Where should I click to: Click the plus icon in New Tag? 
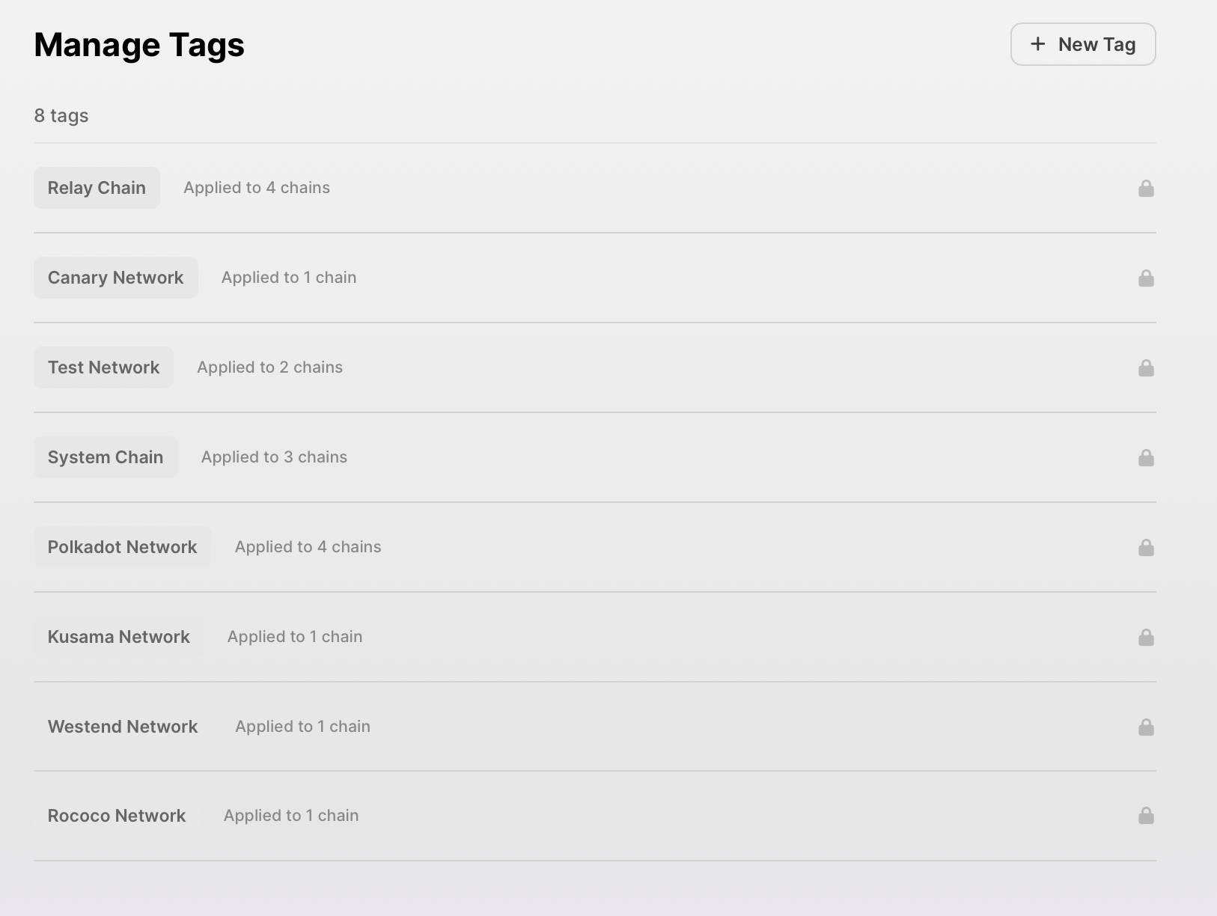tap(1038, 44)
